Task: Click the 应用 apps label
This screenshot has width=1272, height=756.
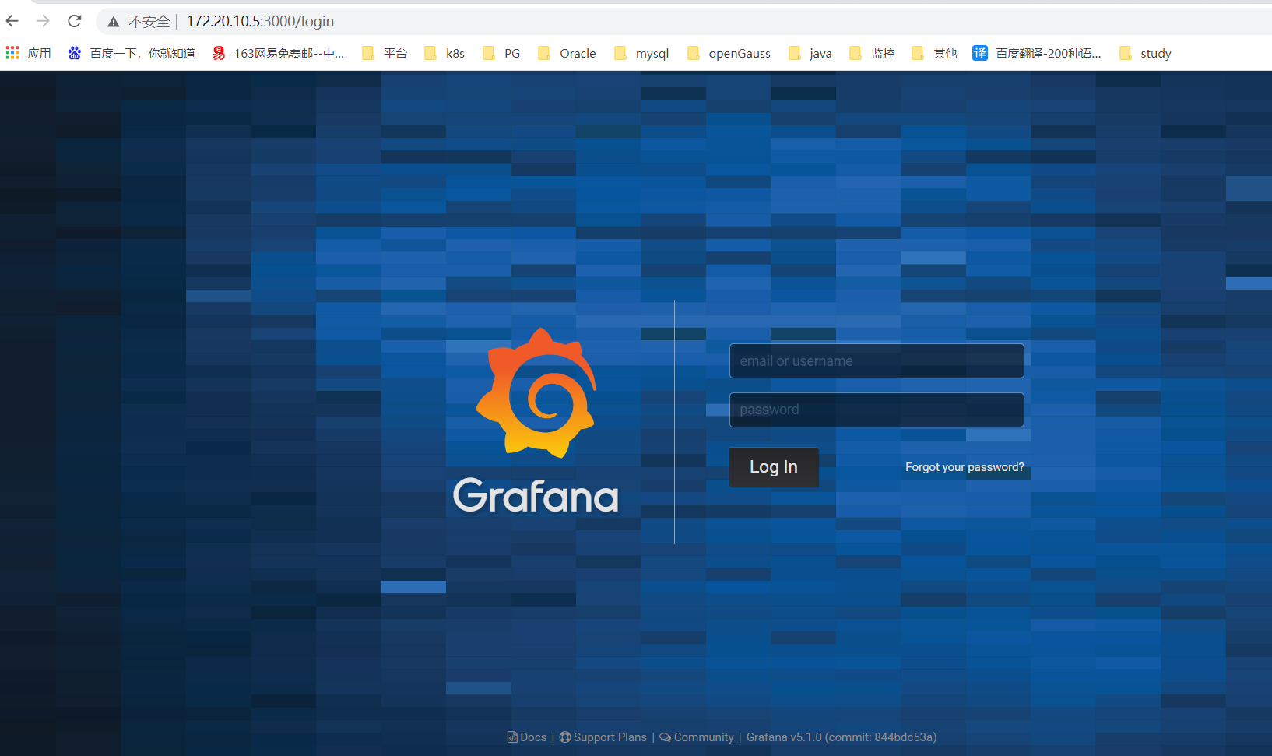Action: (39, 53)
